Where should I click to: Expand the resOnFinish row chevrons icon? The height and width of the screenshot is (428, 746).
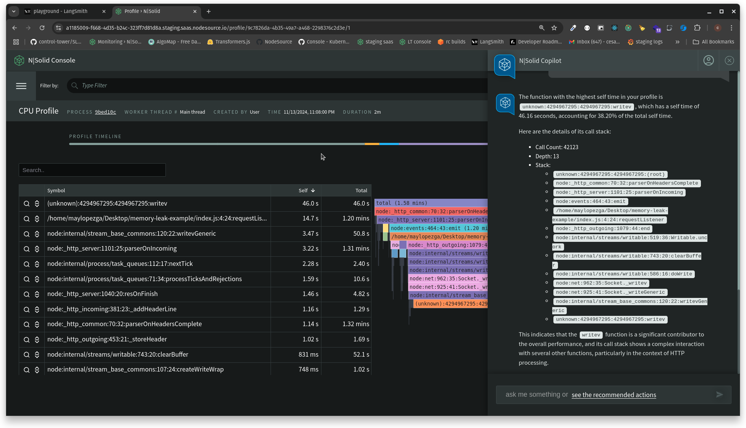(x=37, y=294)
